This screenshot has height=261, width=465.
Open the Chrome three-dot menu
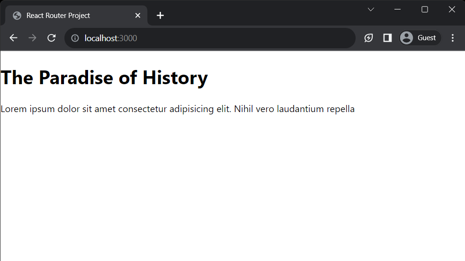pos(453,38)
